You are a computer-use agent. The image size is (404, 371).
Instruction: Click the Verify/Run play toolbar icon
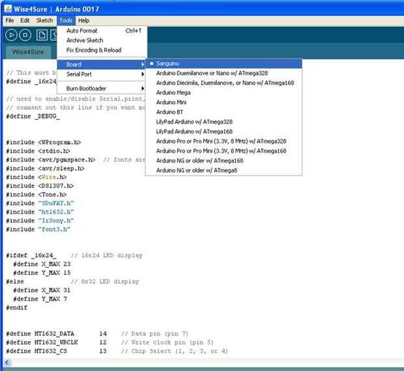tap(11, 35)
